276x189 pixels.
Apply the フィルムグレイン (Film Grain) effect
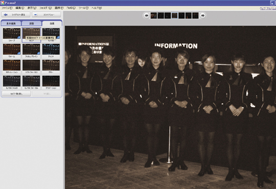pyautogui.click(x=31, y=51)
